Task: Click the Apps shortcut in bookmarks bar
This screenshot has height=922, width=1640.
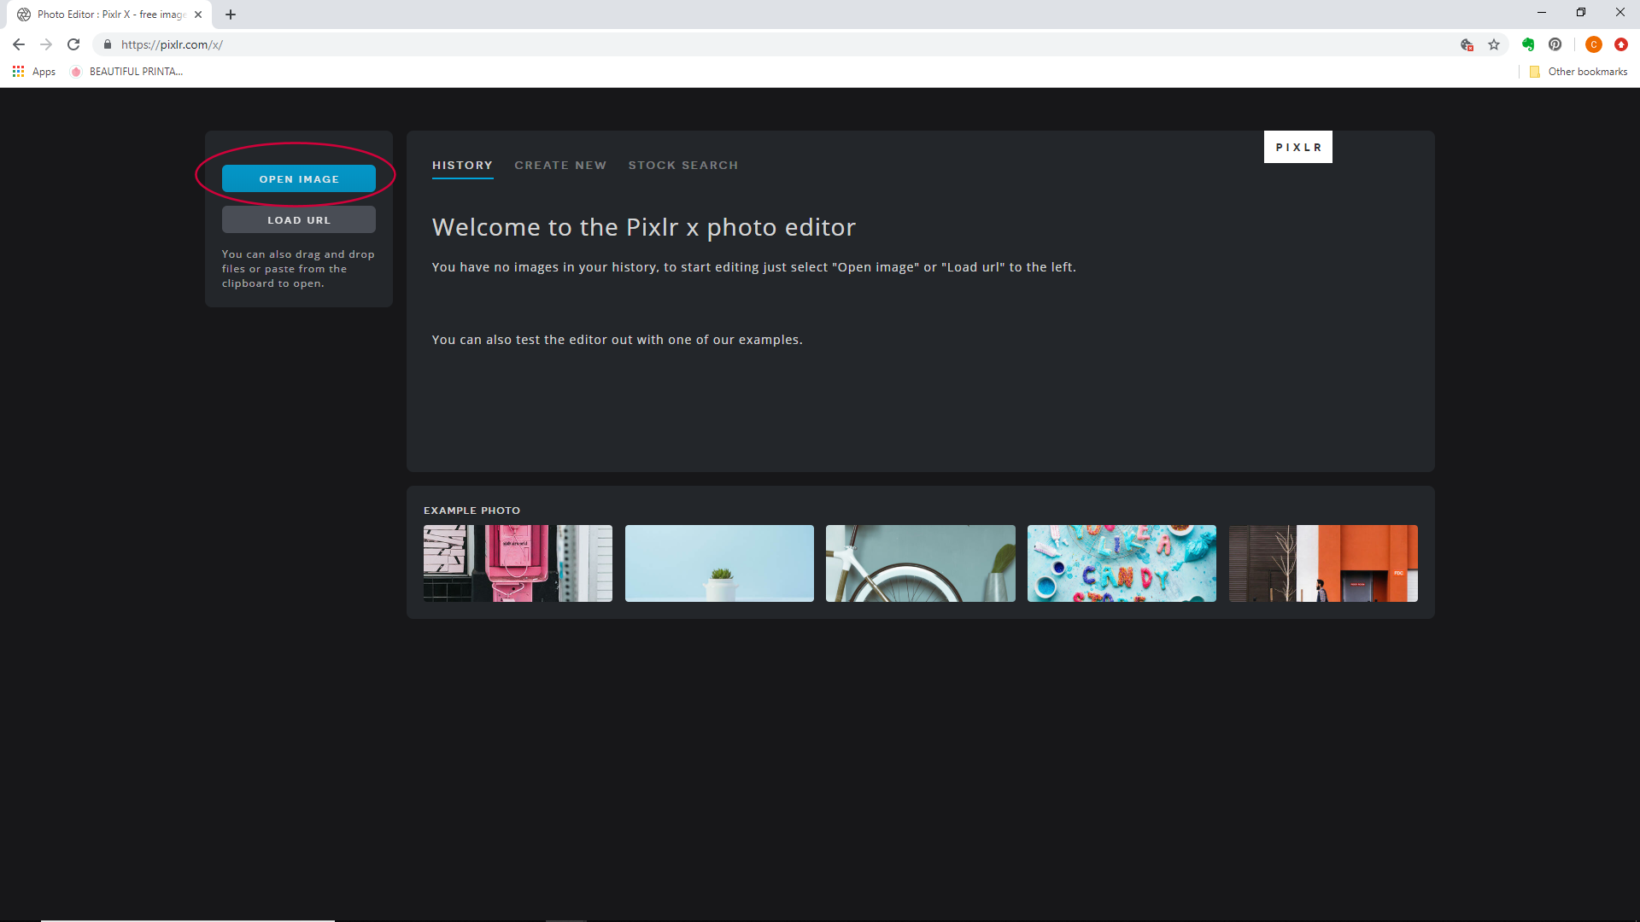Action: pos(36,71)
